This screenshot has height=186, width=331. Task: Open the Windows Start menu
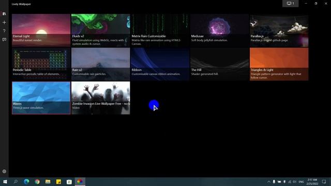(5, 181)
